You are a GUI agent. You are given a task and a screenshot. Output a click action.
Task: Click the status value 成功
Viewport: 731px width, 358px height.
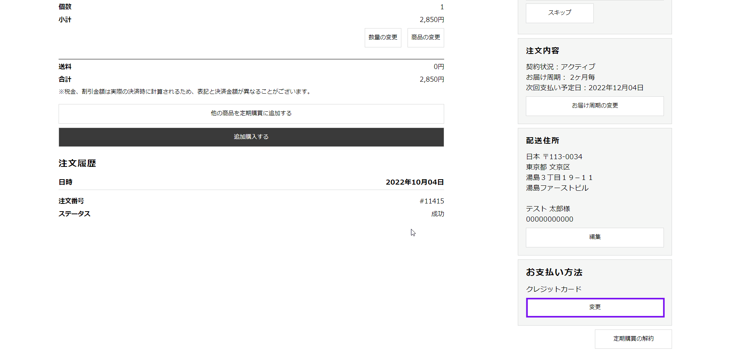coord(438,214)
